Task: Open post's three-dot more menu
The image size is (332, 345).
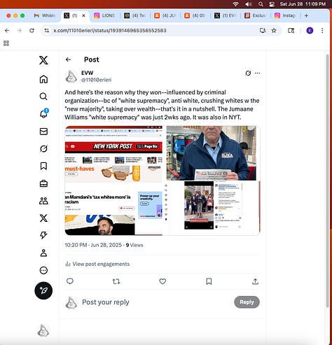Action: 257,73
